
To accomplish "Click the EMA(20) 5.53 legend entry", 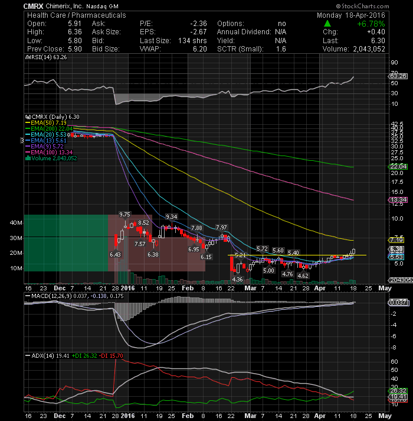I will (x=46, y=134).
